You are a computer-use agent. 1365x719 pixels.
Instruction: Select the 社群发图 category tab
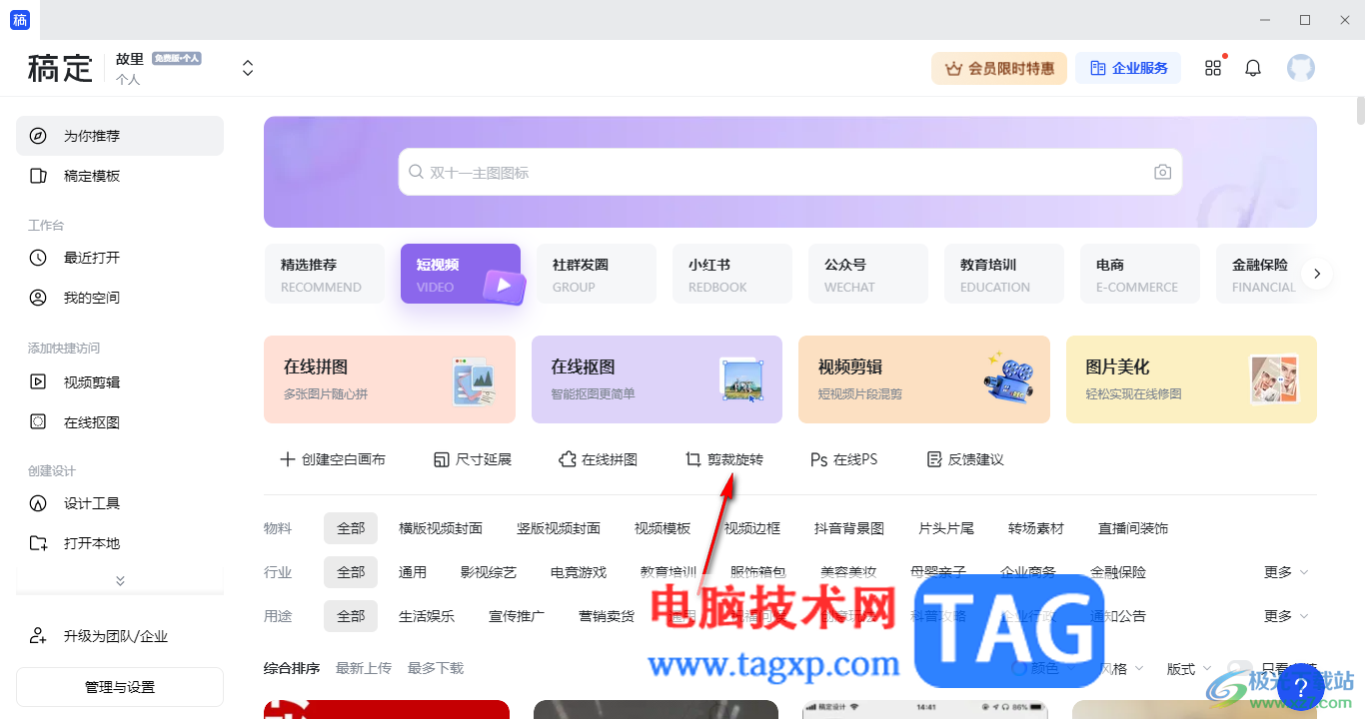click(597, 274)
